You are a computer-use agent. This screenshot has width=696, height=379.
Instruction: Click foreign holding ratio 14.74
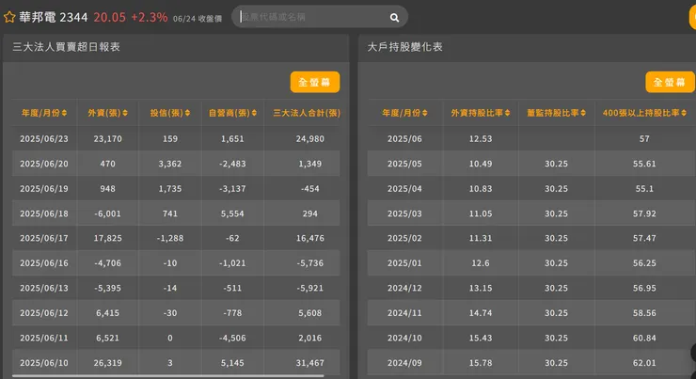tap(481, 313)
